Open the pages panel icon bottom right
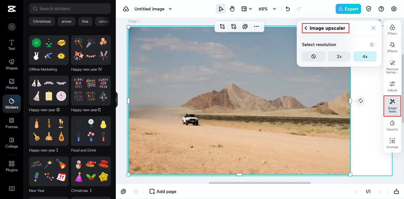Image resolution: width=404 pixels, height=199 pixels. click(x=396, y=191)
